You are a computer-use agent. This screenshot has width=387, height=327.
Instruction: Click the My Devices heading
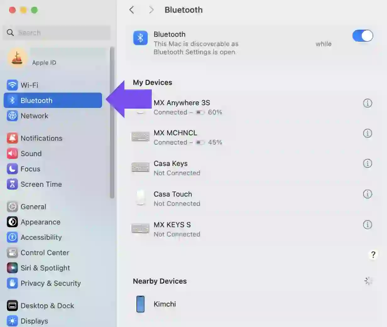[152, 83]
